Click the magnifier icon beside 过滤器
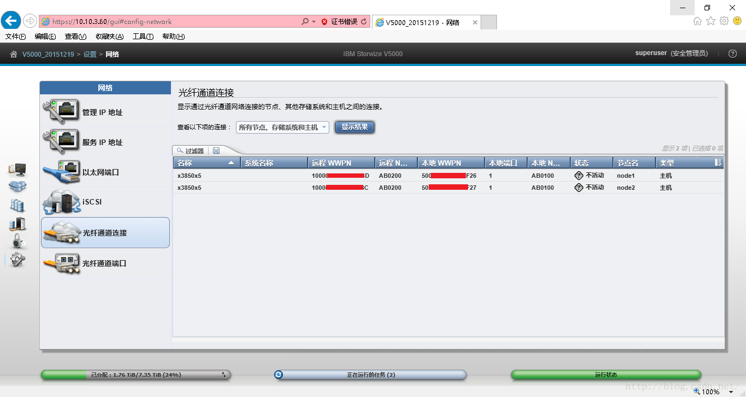The width and height of the screenshot is (746, 397). (x=180, y=151)
